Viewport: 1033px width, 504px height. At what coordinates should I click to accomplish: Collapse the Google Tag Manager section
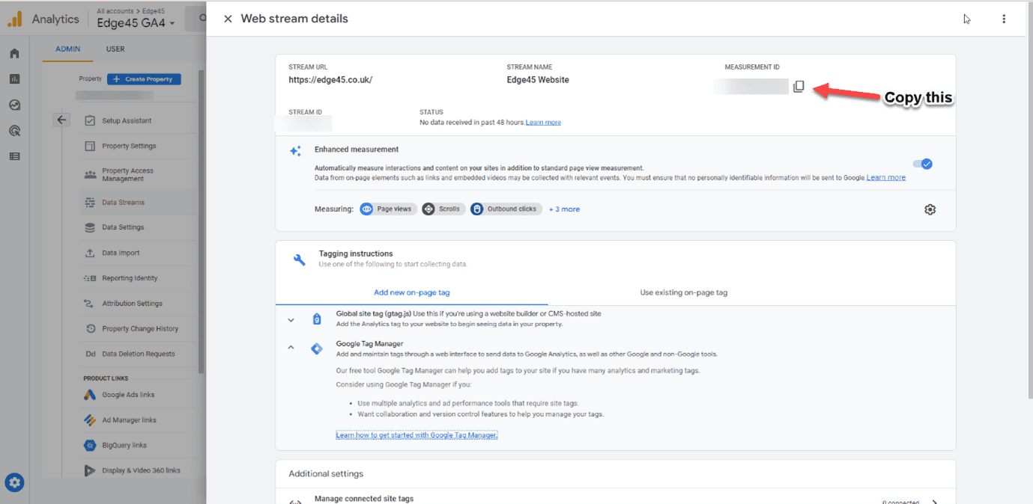click(x=291, y=348)
